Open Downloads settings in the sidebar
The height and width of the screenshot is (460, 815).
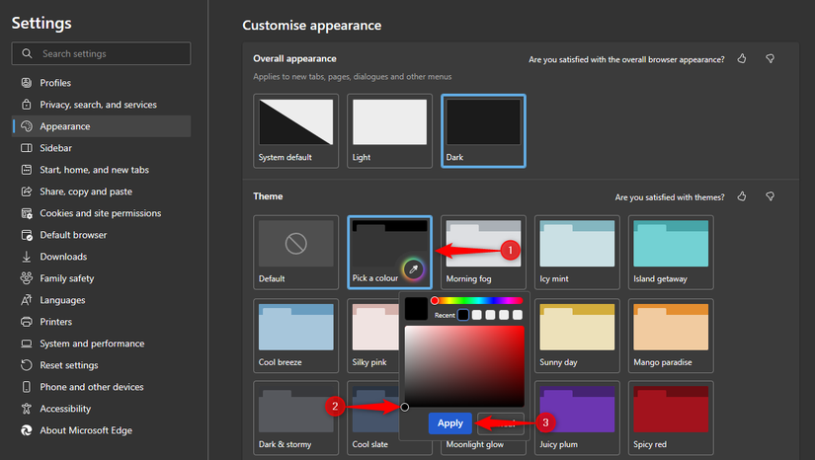[63, 257]
